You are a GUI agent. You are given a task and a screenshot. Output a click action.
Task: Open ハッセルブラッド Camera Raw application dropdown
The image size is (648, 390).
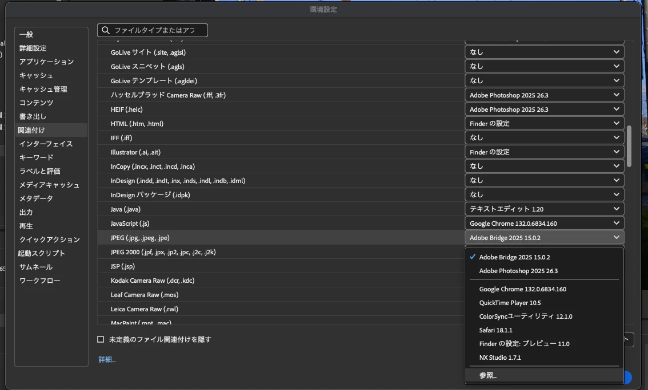[544, 95]
